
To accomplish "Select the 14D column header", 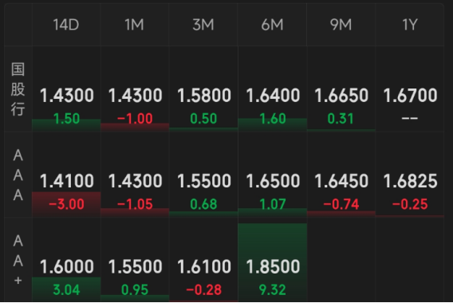I will (66, 25).
